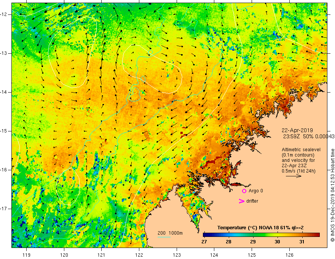Click the "22-Apr-2019" date text
Image resolution: width=335 pixels, height=259 pixels.
[297, 130]
